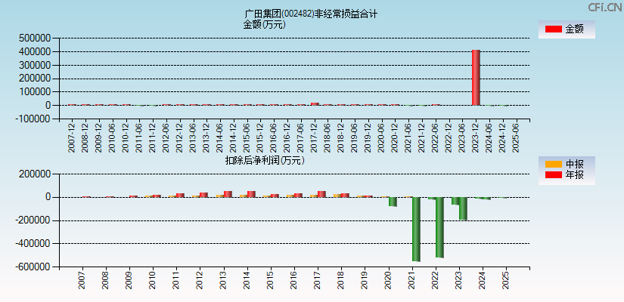624x302 pixels.
Task: Click the -100000 y-axis value
Action: 33,119
